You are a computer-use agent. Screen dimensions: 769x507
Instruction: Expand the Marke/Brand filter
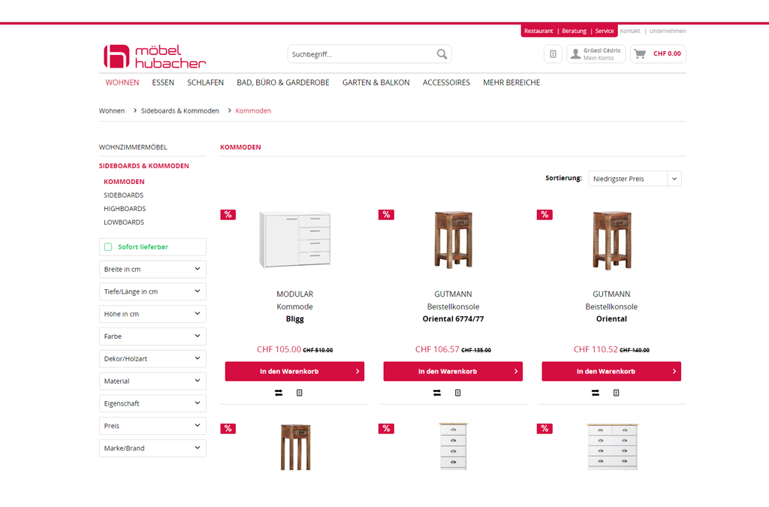pos(152,448)
